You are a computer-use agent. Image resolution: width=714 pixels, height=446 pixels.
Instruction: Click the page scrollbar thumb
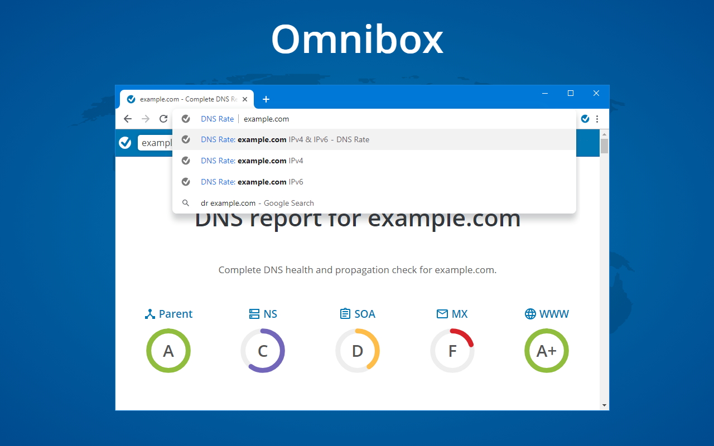604,146
